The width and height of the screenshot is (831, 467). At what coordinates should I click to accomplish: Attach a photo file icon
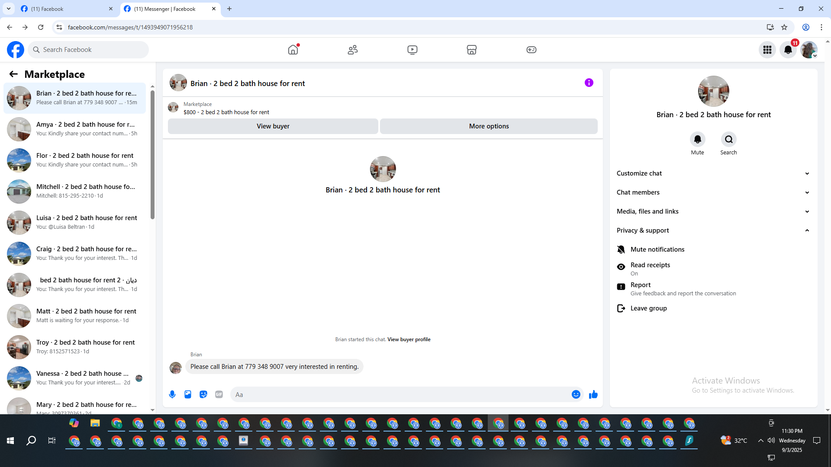click(x=188, y=394)
